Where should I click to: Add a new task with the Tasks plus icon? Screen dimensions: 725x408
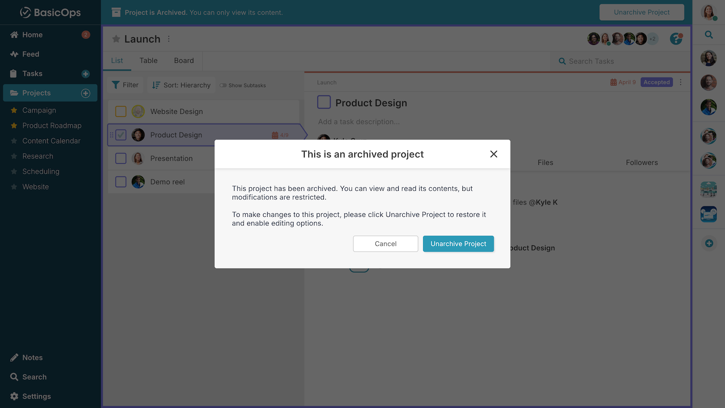coord(86,74)
